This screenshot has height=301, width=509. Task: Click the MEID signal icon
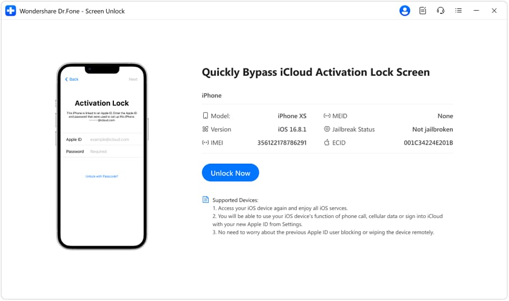point(327,116)
